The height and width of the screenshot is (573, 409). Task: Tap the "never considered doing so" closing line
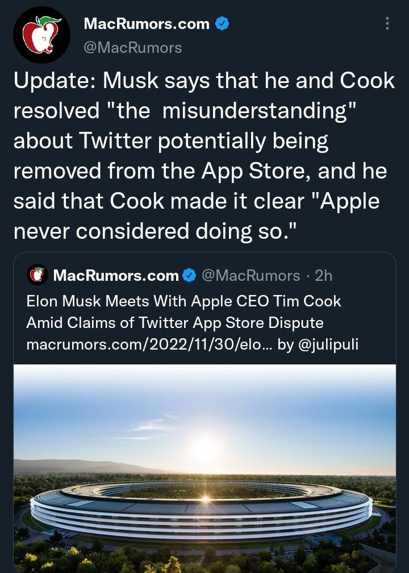148,231
